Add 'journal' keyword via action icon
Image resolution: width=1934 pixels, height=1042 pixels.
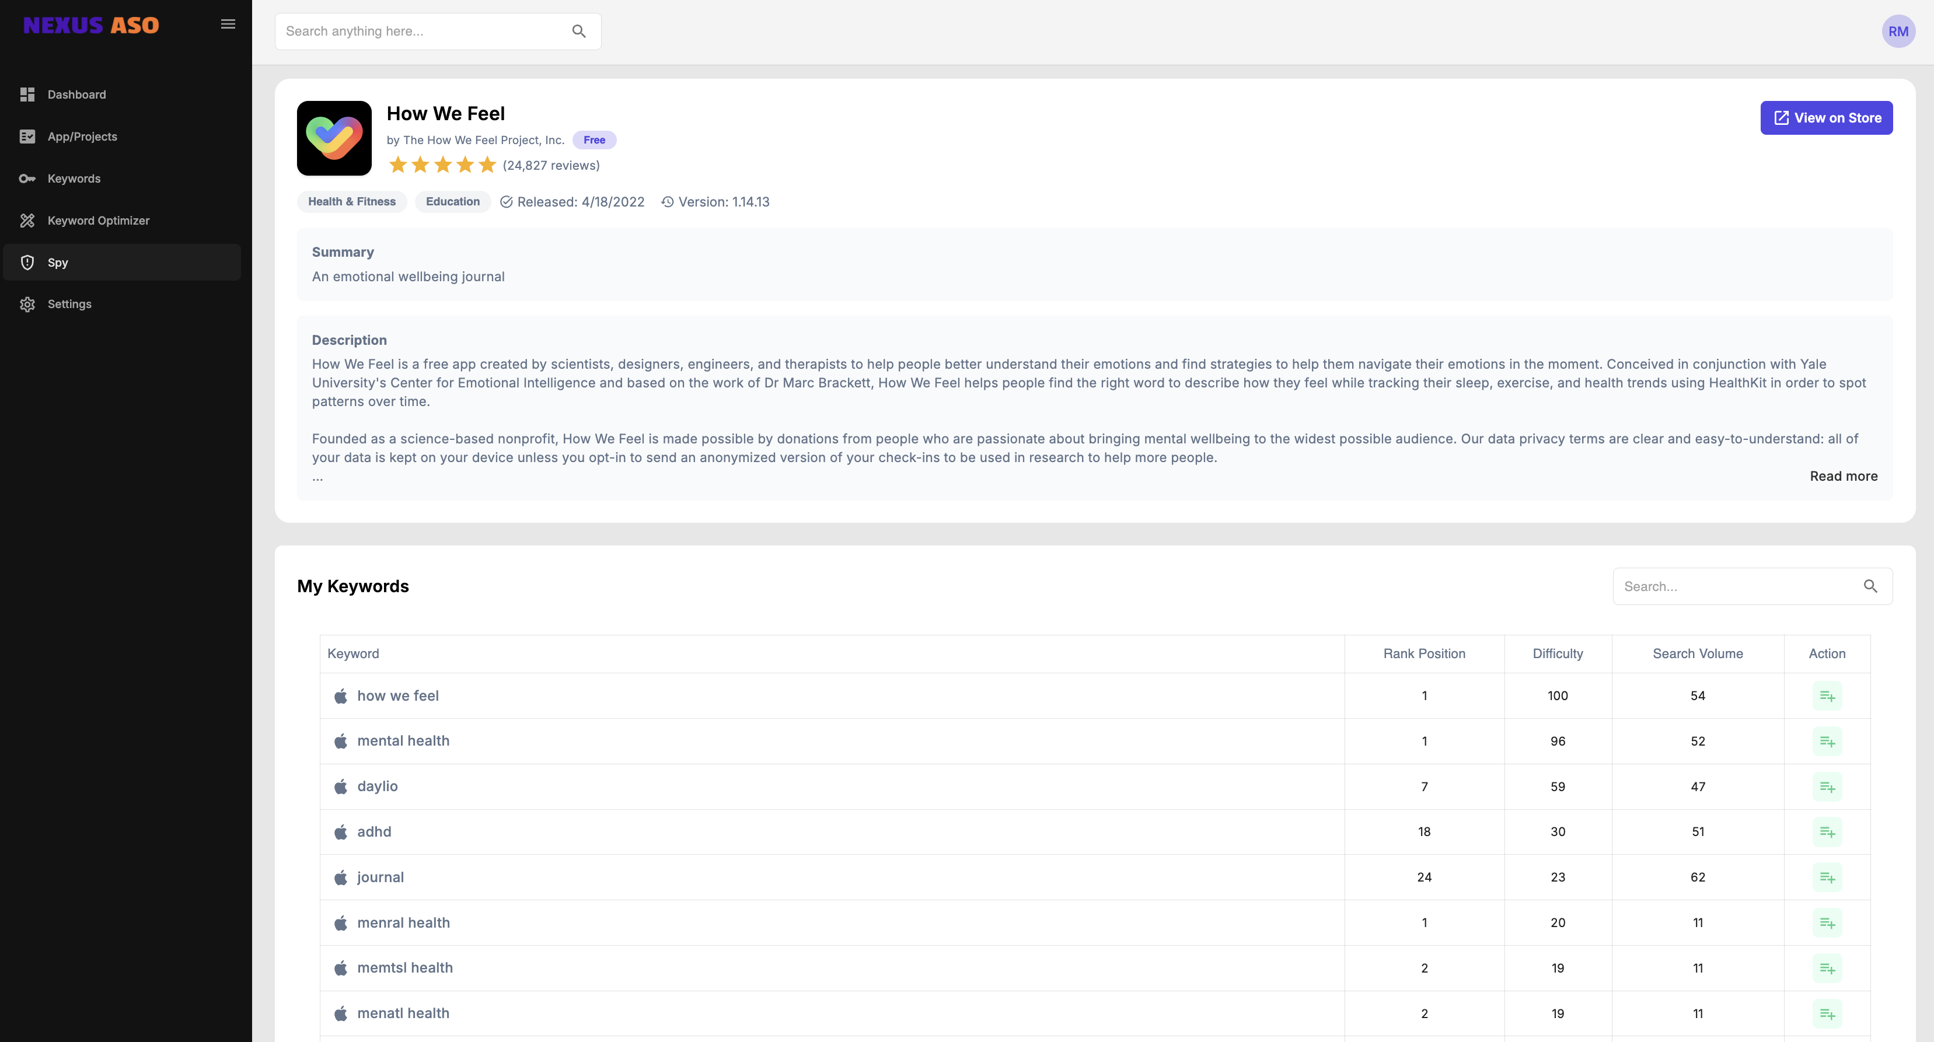click(1826, 877)
